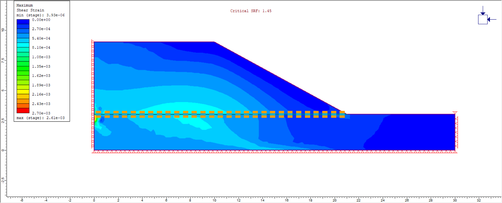Click the yellow-green strain hotspot at the liner's left end
Viewport: 502px width, 203px height.
(x=96, y=119)
